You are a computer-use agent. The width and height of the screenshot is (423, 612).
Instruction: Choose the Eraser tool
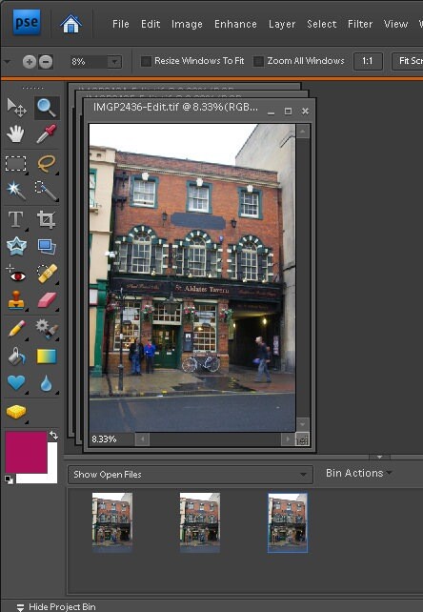(47, 301)
